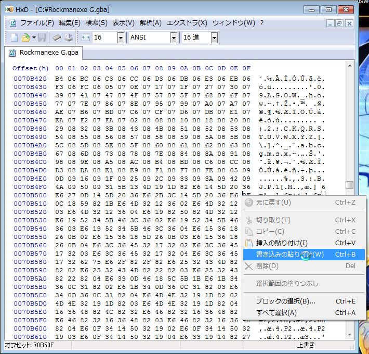Click byte B4 at start of row 0070B420
369x354 pixels.
click(59, 79)
